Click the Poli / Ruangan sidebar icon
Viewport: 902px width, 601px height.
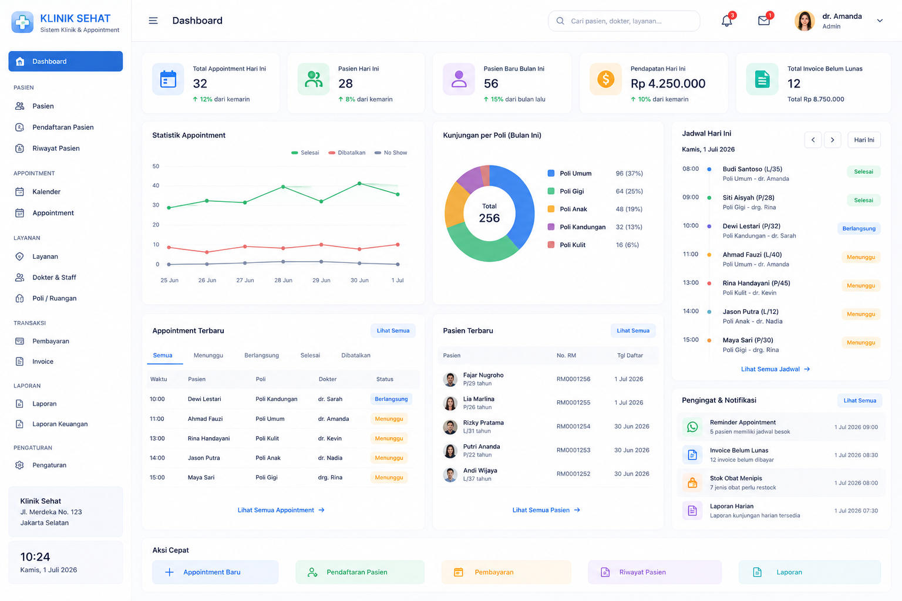click(x=19, y=299)
